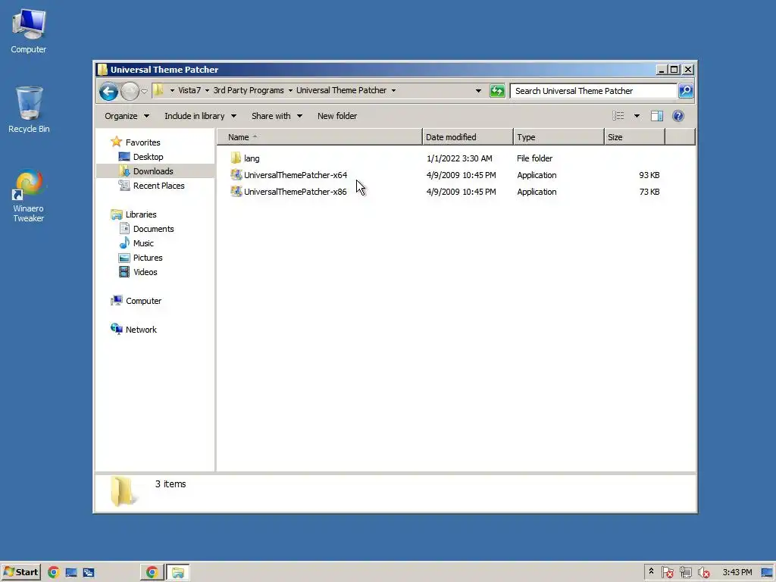776x582 pixels.
Task: Open recent locations dropdown beside Forward button
Action: tap(144, 91)
